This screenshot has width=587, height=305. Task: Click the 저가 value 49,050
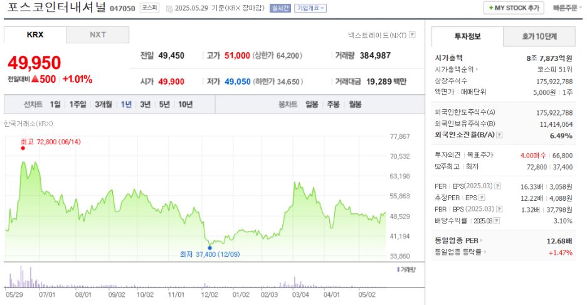[237, 82]
